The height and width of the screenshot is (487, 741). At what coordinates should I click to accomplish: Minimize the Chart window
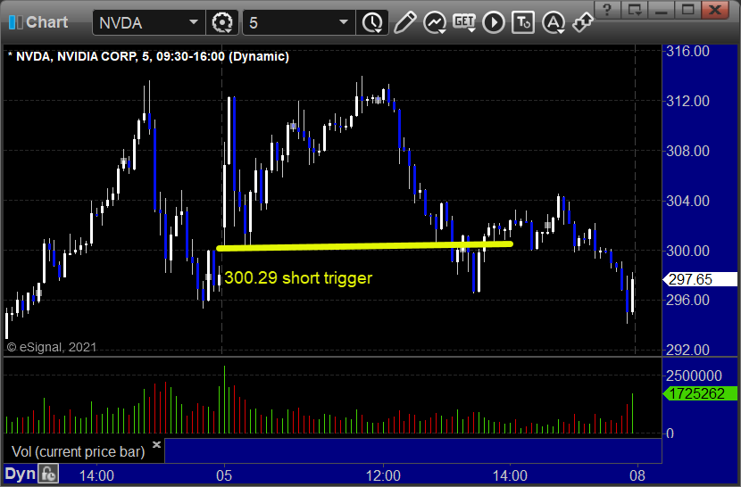coord(662,10)
